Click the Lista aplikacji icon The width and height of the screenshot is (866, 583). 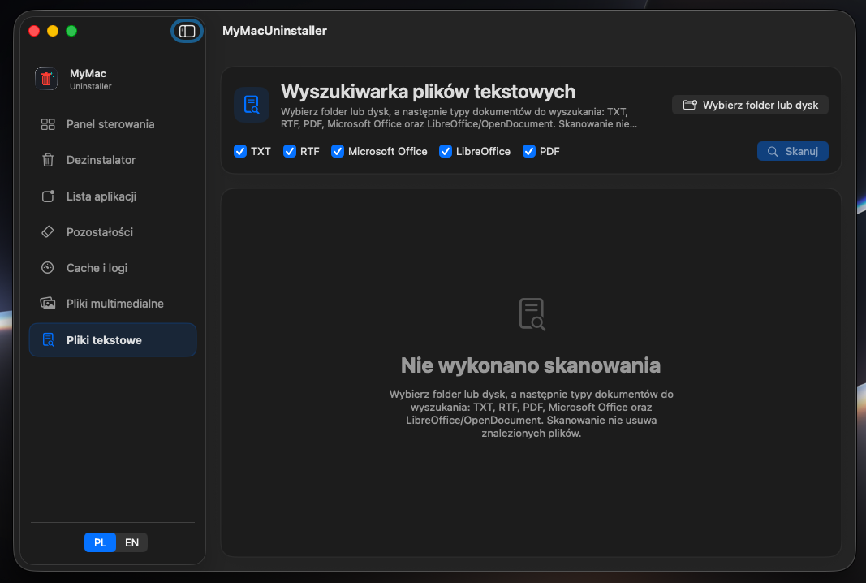point(48,196)
